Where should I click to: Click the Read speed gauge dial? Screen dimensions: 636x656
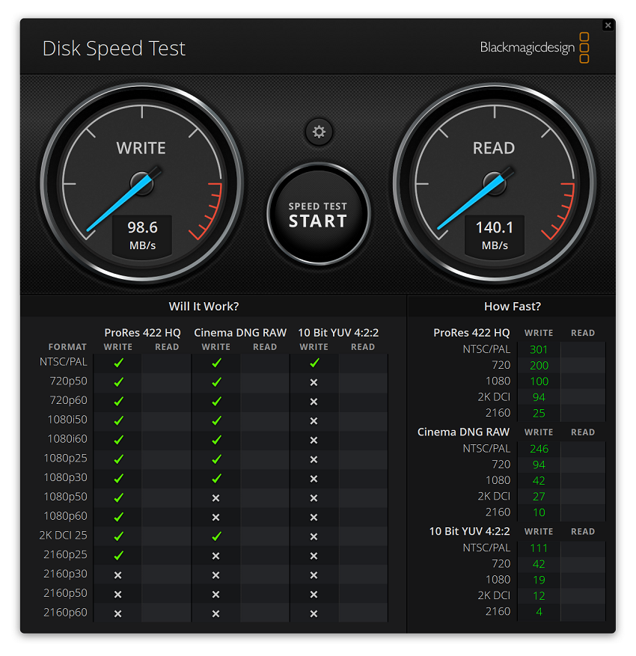click(495, 183)
